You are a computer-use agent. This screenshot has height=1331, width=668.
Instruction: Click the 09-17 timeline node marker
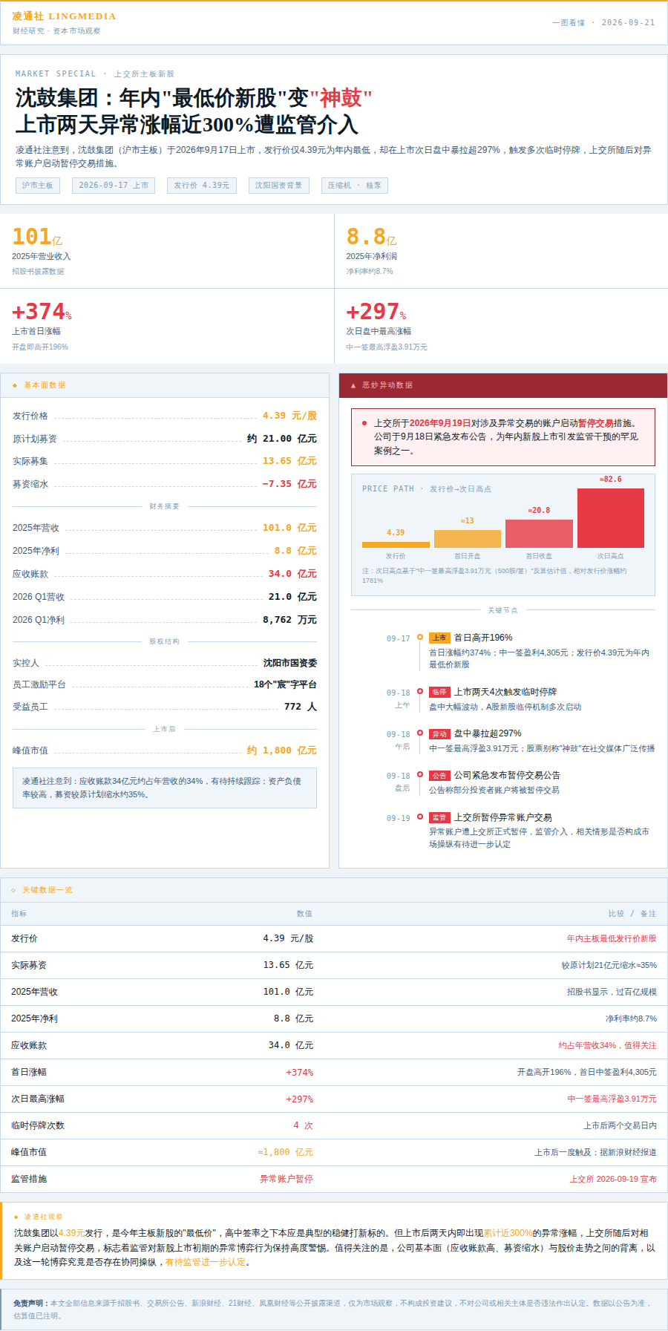coord(420,637)
